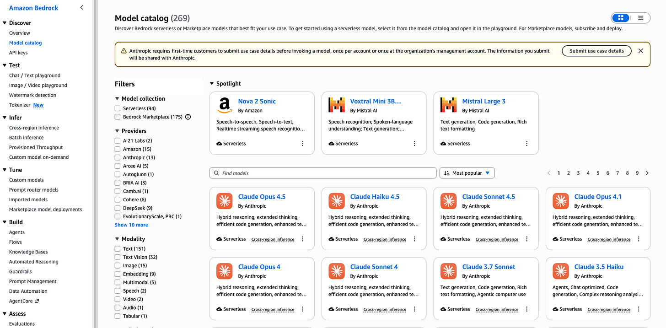Open Claude Sonnet 4 card options menu
This screenshot has width=666, height=328.
click(414, 309)
